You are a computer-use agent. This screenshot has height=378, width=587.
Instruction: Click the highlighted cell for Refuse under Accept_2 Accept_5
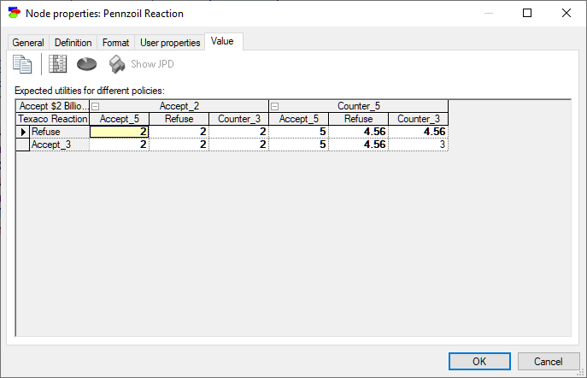[x=120, y=132]
